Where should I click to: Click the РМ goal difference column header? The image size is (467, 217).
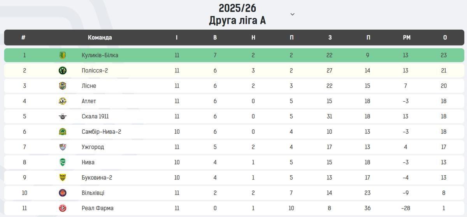tap(406, 38)
